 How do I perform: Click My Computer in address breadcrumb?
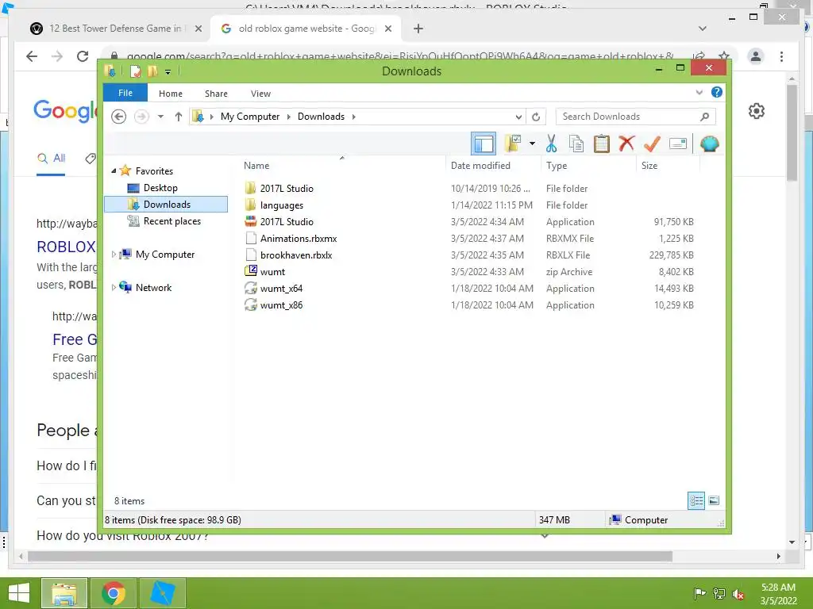point(250,117)
